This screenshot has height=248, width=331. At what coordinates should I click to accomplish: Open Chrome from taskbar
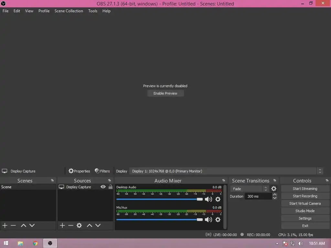(35, 243)
